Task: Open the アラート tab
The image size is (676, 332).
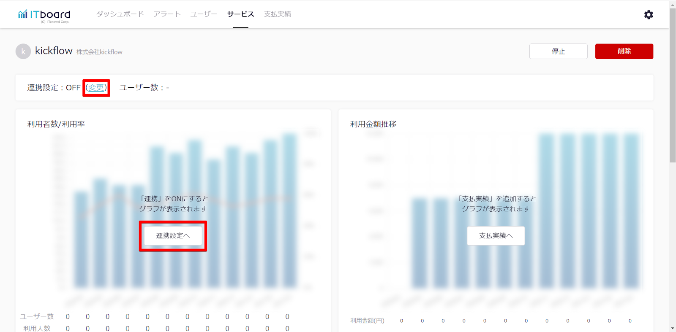Action: tap(167, 14)
